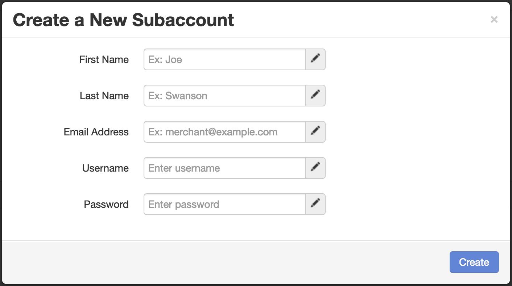Click the Create button
512x286 pixels.
click(x=474, y=262)
